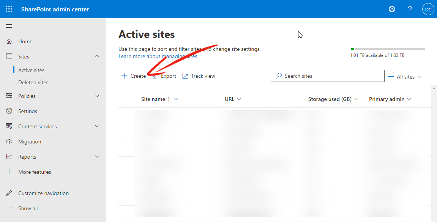Screen dimensions: 437x222
Task: Open the DC account avatar
Action: pos(428,9)
